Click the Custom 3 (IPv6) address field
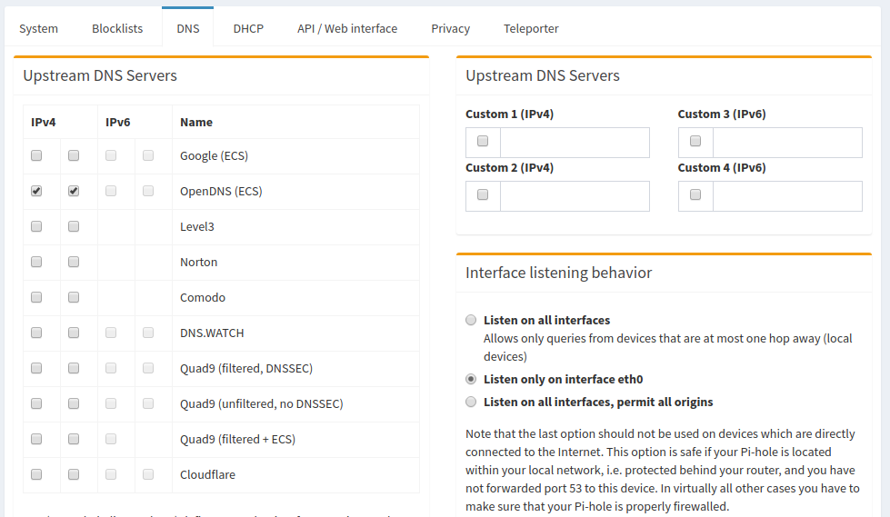Viewport: 890px width, 517px height. point(787,143)
